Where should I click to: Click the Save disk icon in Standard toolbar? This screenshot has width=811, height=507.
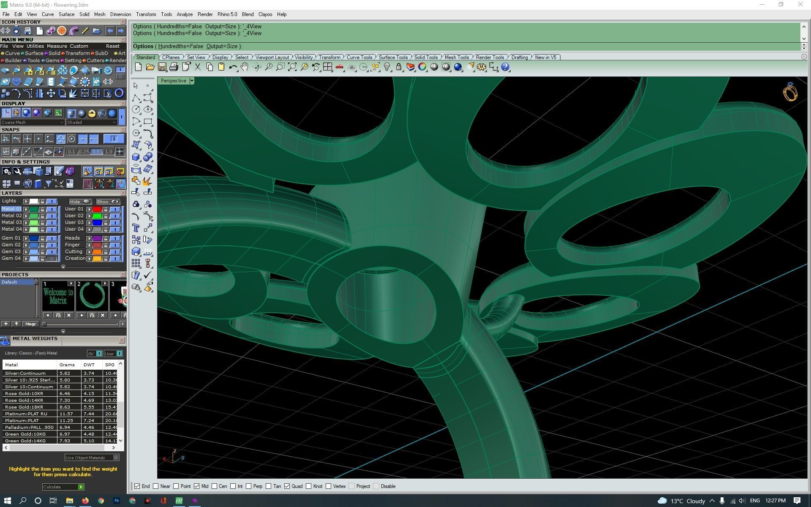click(162, 67)
